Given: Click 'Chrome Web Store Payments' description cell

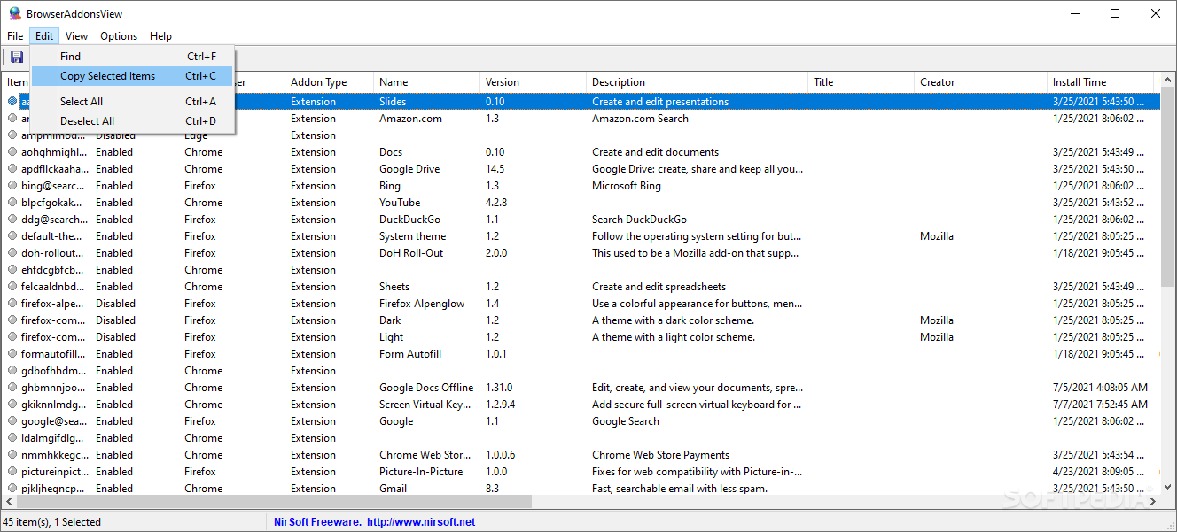Looking at the screenshot, I should coord(661,455).
